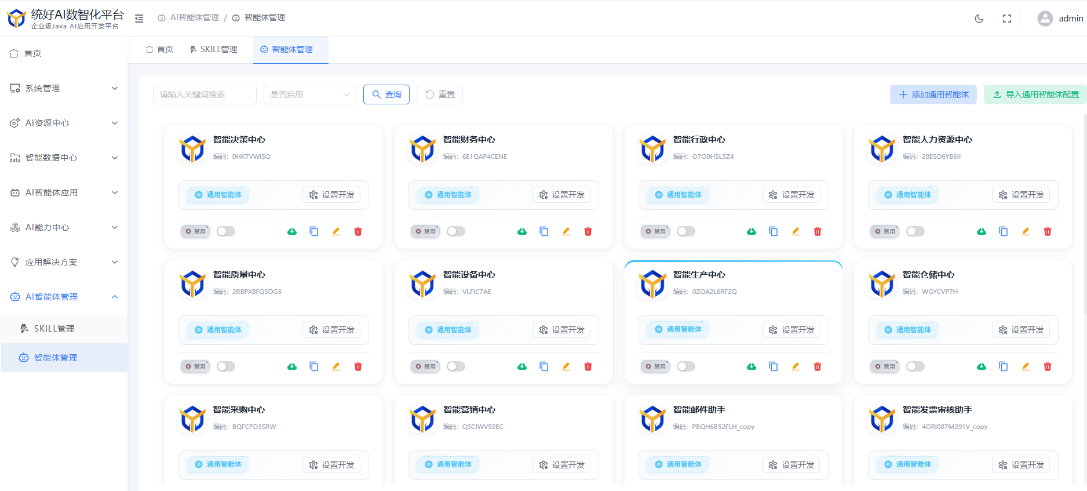
Task: Collapse the sidebar menu icon
Action: pos(139,19)
